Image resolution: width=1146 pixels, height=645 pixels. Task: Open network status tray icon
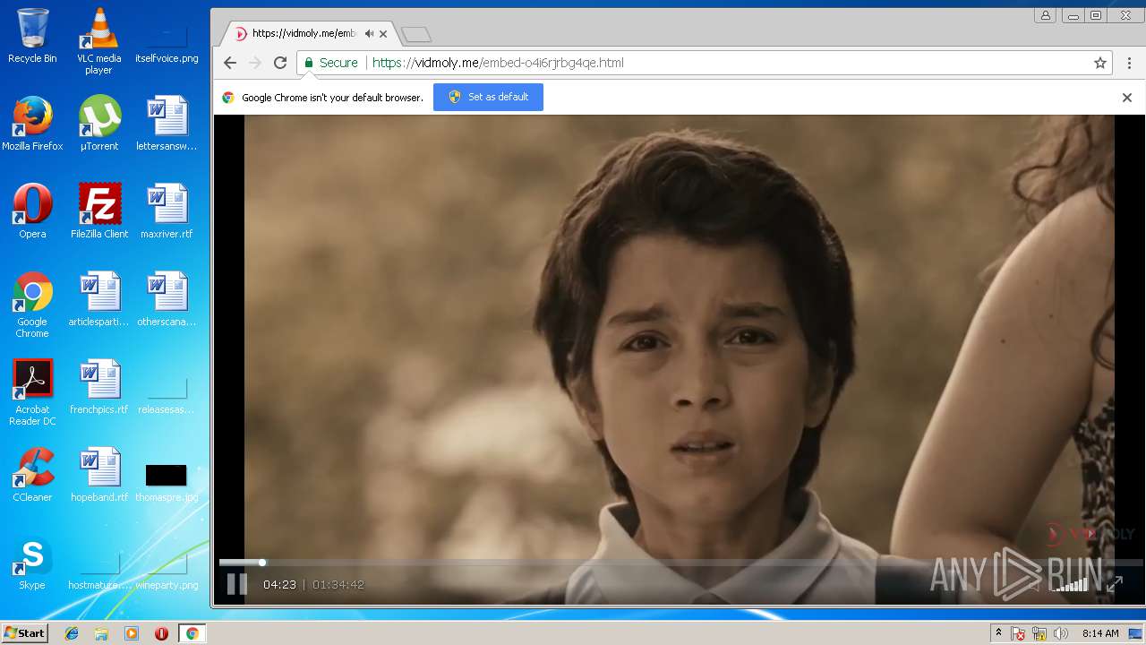tap(1039, 633)
